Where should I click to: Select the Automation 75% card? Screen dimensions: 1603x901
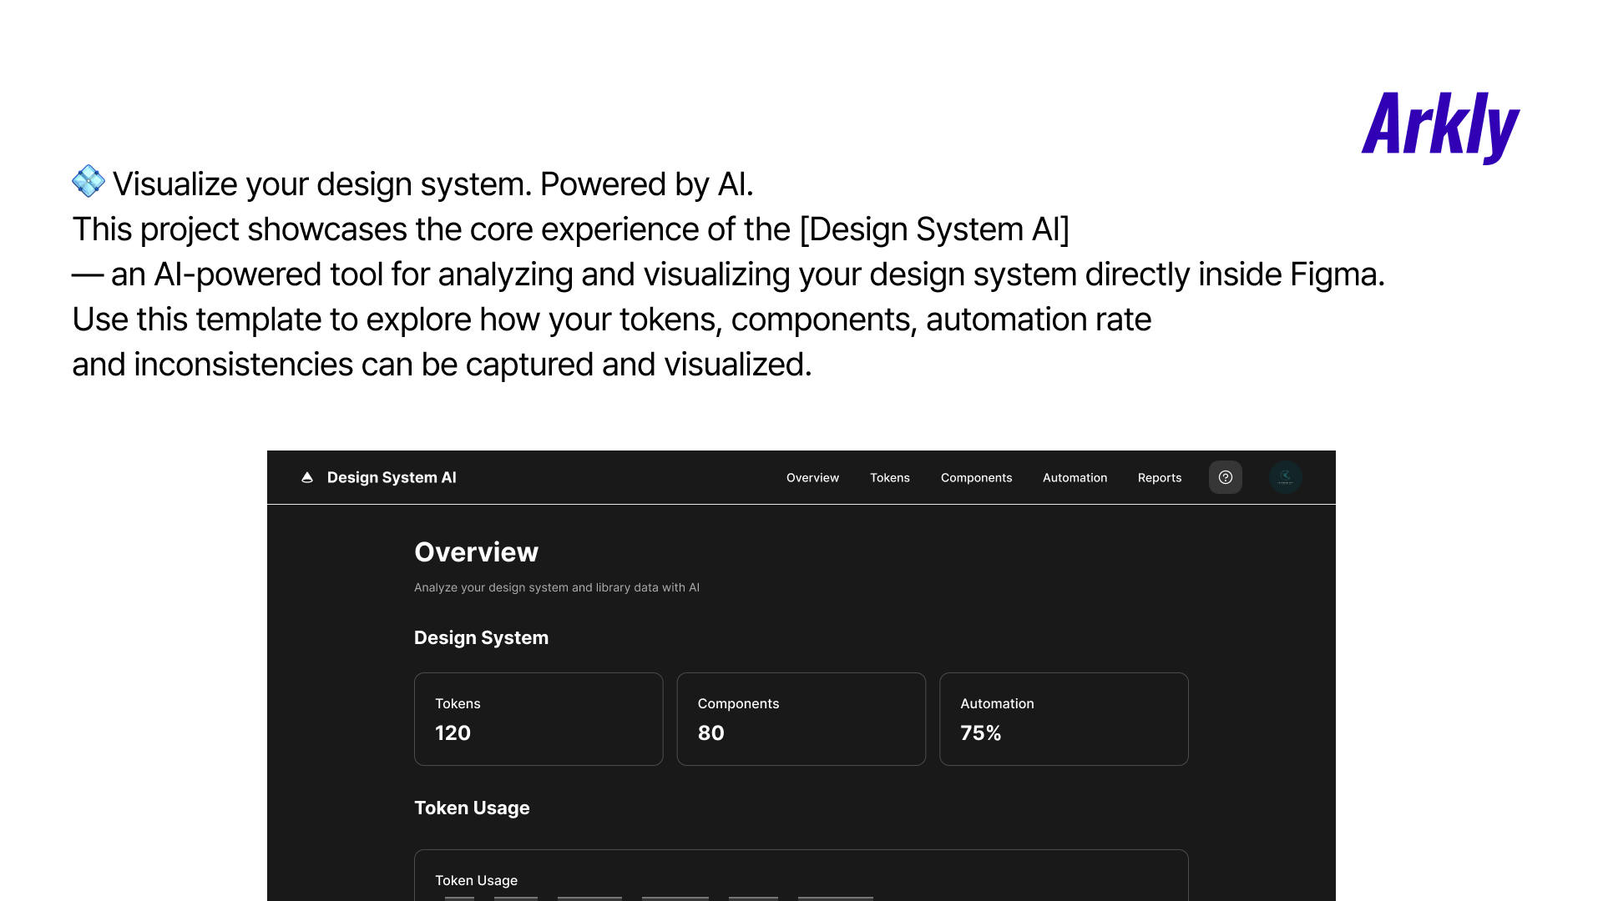coord(1064,719)
